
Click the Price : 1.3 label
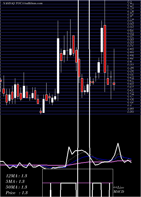tap(16, 193)
